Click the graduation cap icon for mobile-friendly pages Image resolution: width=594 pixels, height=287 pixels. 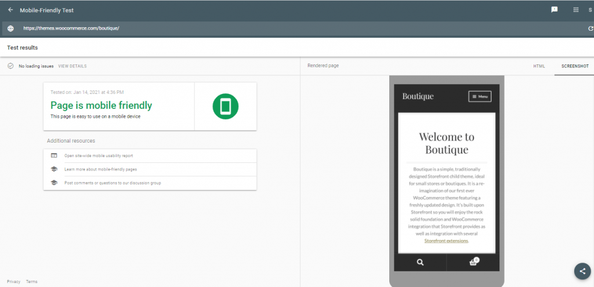54,169
